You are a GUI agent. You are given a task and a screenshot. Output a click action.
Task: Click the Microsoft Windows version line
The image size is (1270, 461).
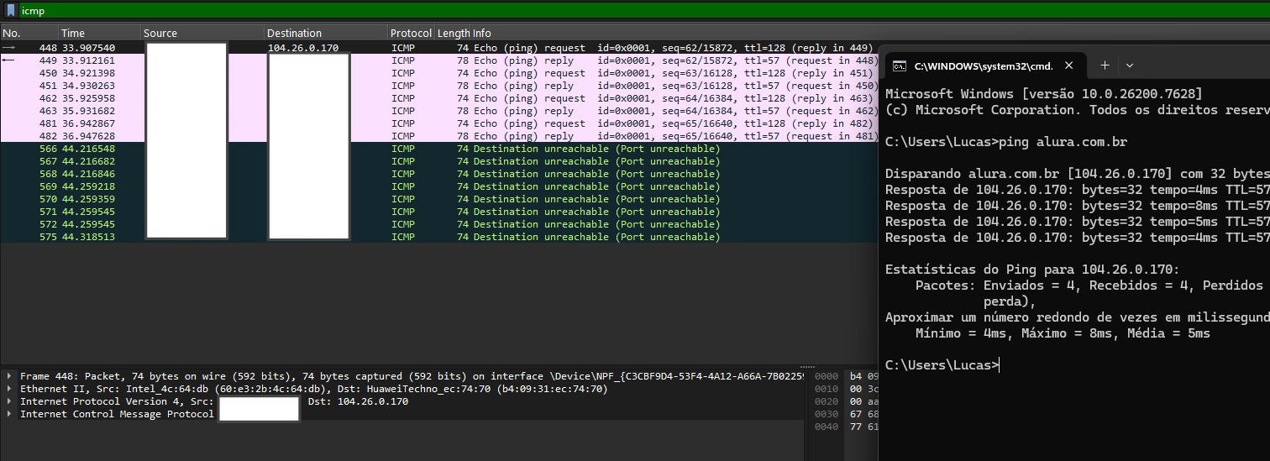1043,94
